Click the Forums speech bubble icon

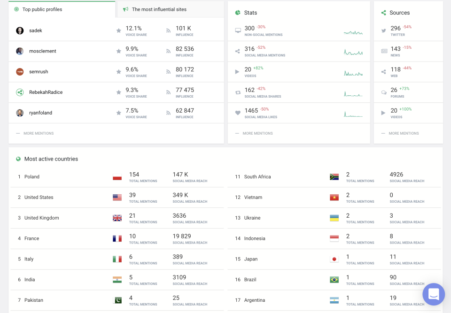tap(384, 92)
